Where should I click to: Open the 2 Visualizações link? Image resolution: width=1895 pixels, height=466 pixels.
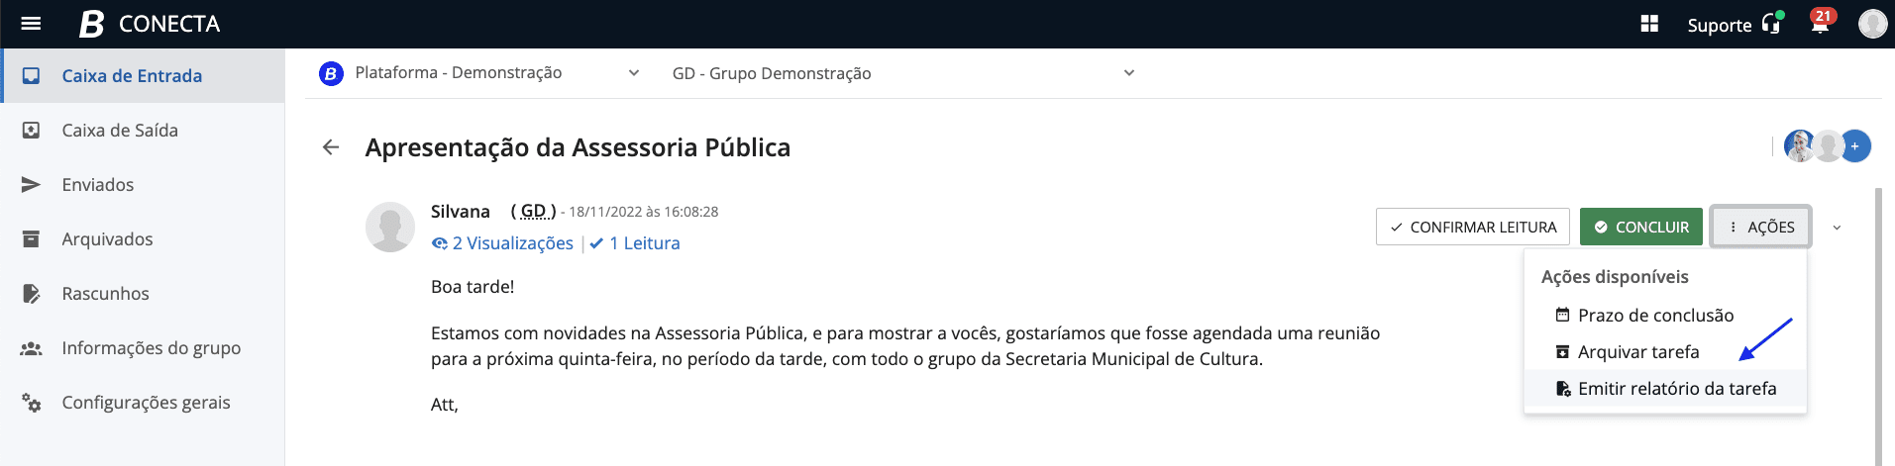(503, 243)
